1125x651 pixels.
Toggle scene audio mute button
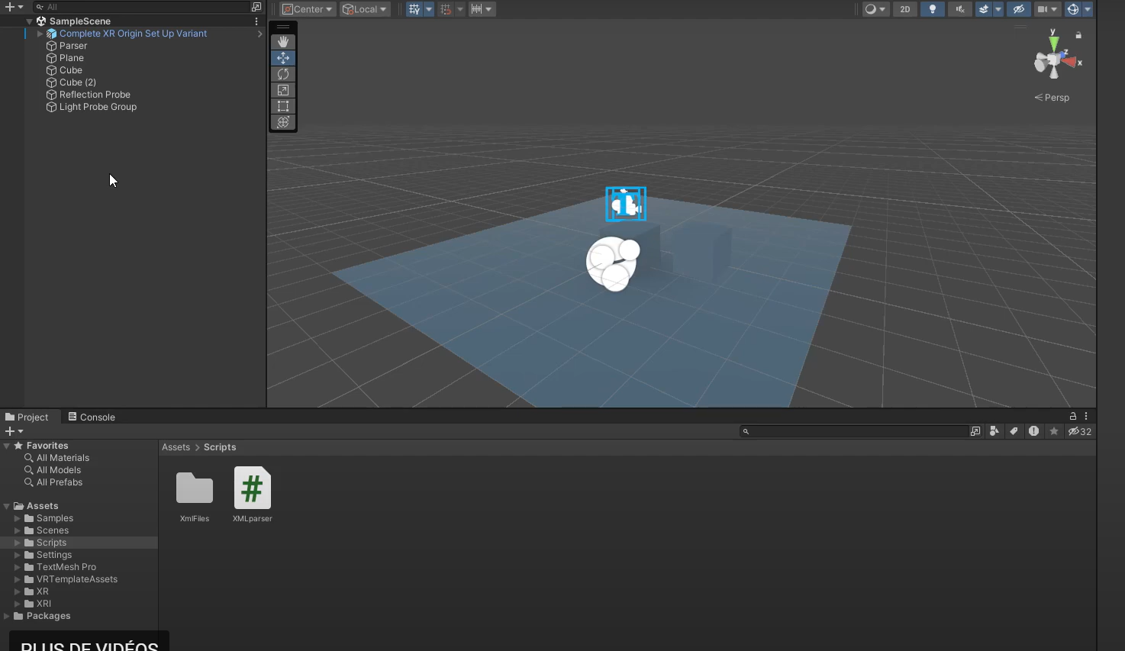pyautogui.click(x=960, y=9)
